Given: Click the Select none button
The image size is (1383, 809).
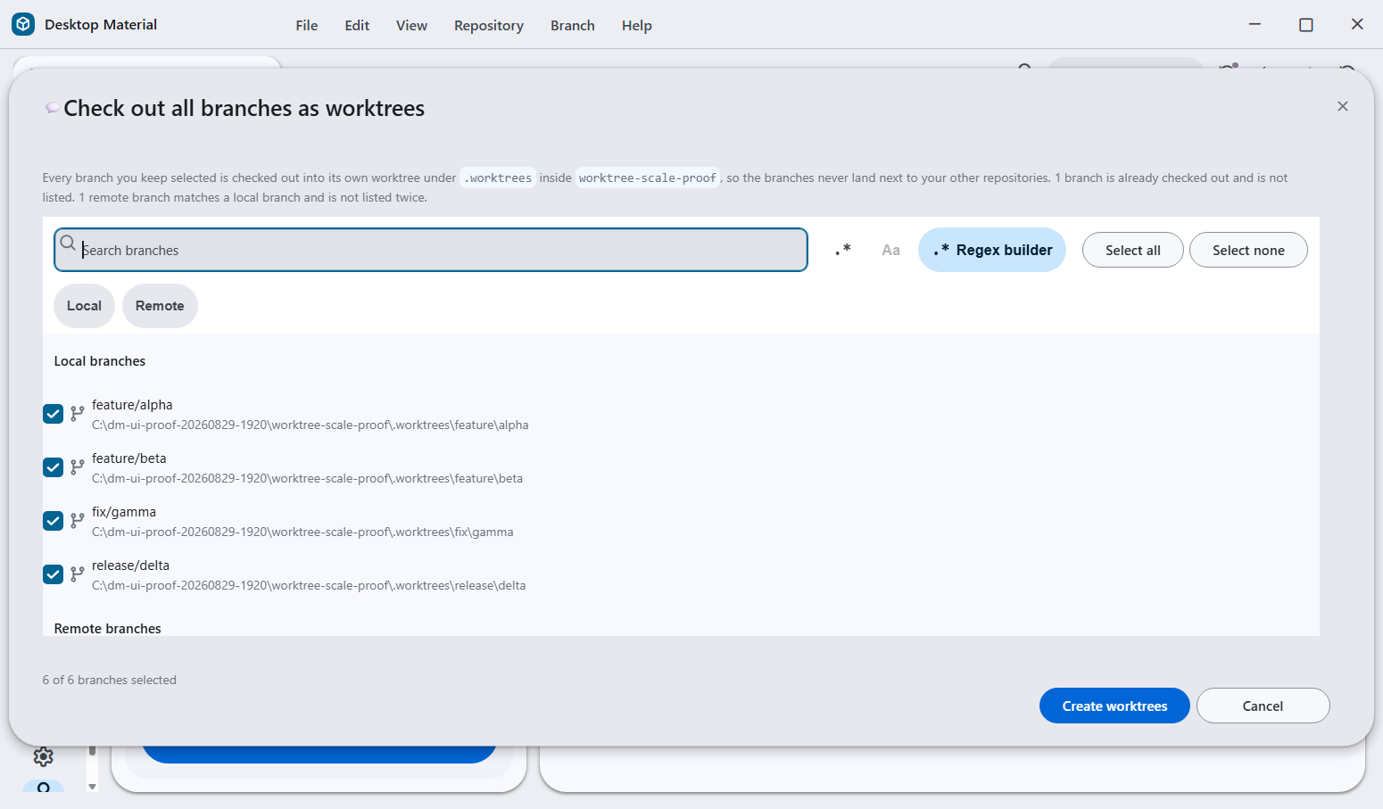Looking at the screenshot, I should (1248, 250).
